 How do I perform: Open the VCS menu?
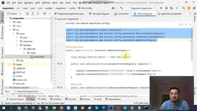pos(74,2)
